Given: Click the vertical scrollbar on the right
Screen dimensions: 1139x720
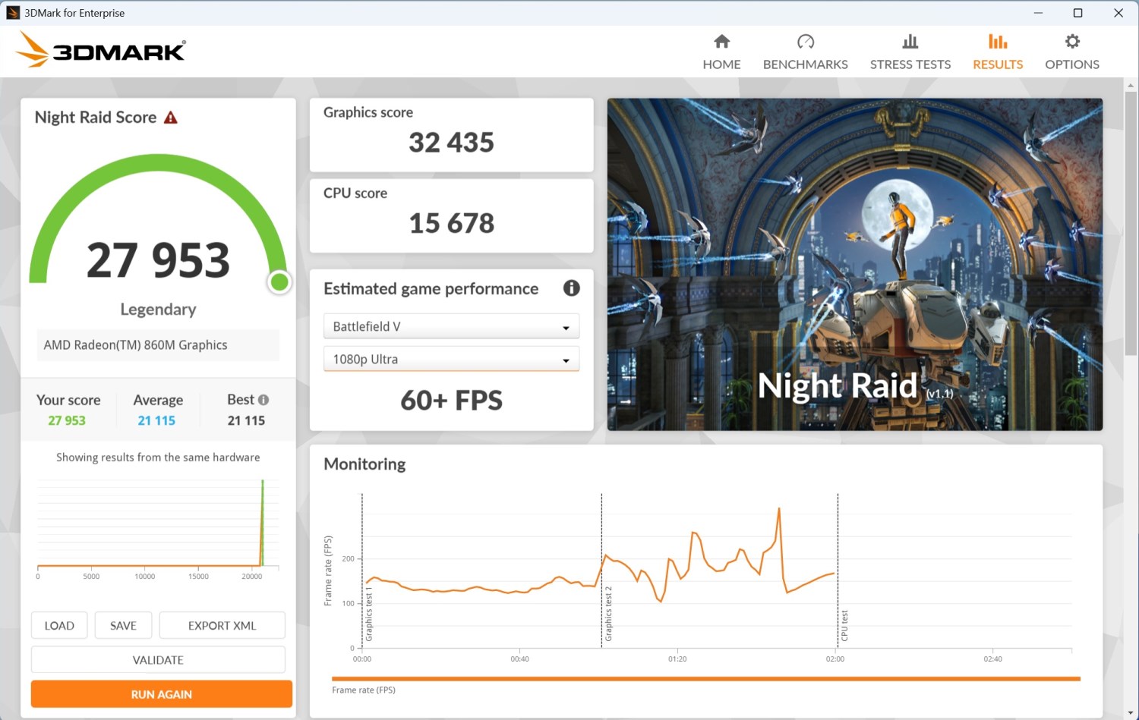Looking at the screenshot, I should click(x=1131, y=228).
